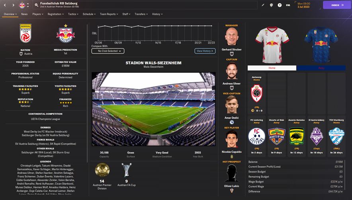This screenshot has height=200, width=352.
Task: Expand the Schedule menu
Action: pyautogui.click(x=89, y=14)
